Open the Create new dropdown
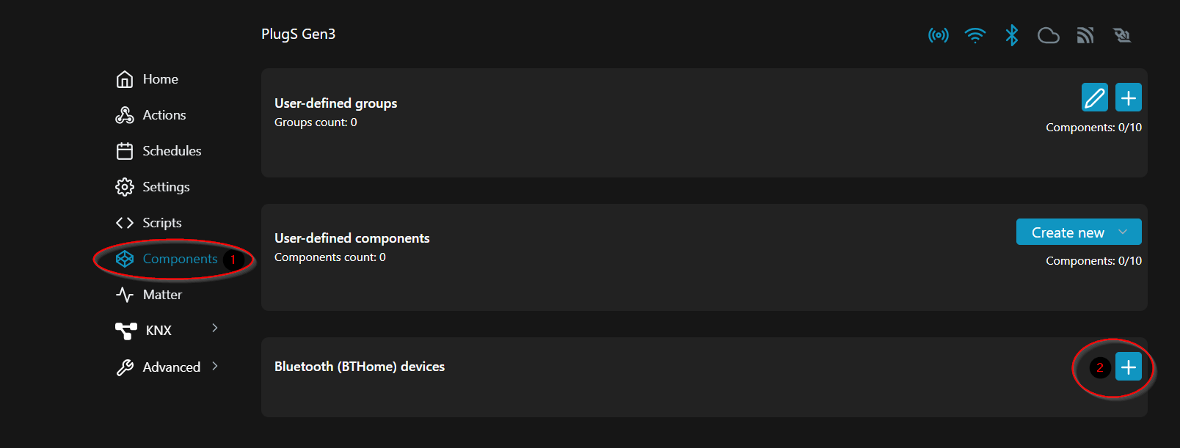 pyautogui.click(x=1078, y=232)
